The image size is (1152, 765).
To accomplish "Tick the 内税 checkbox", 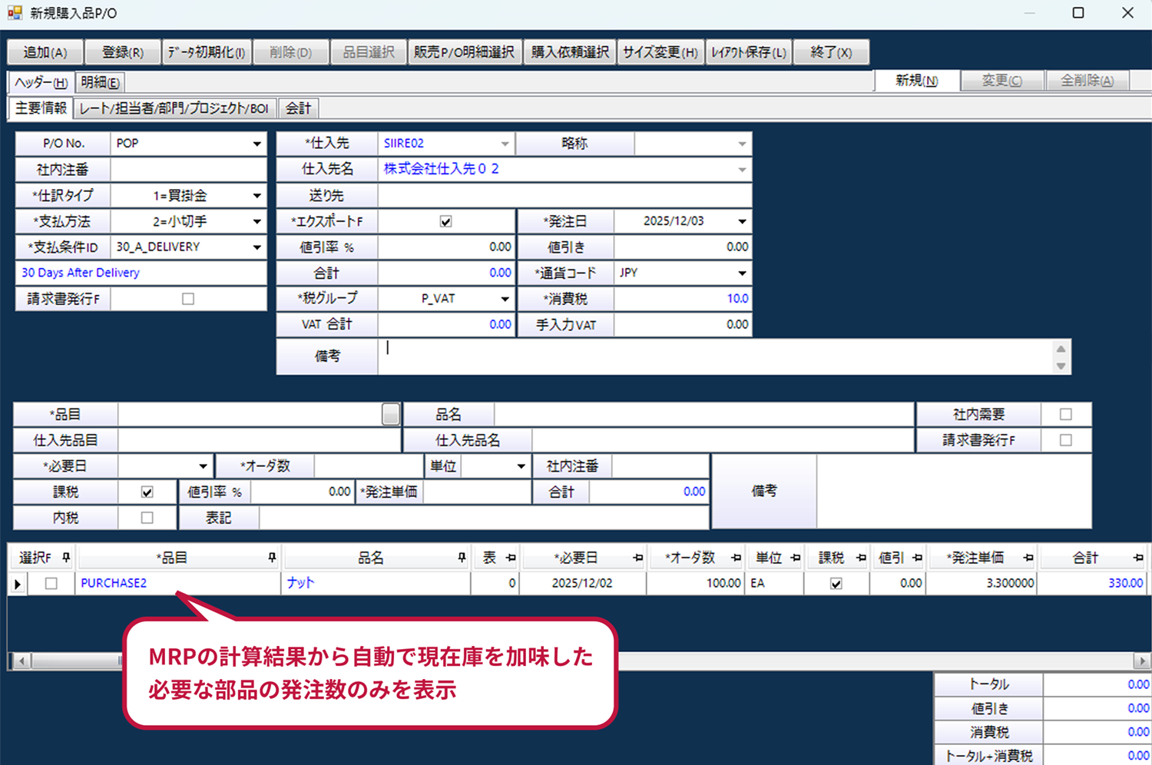I will tap(147, 518).
